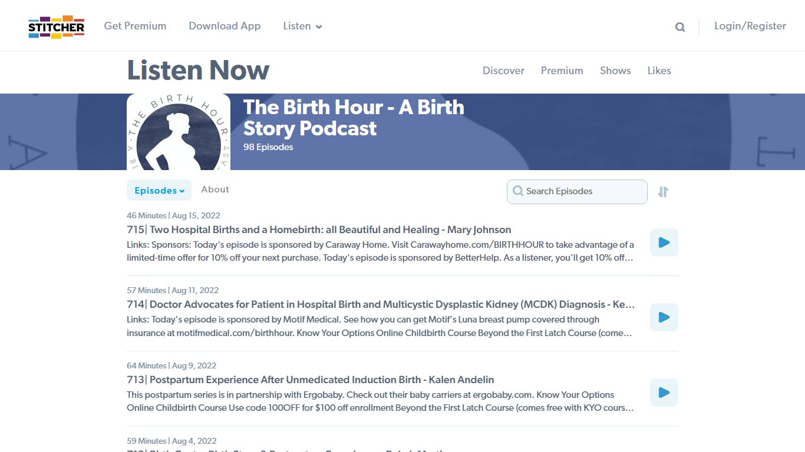
Task: Open the Discover section
Action: click(x=503, y=71)
